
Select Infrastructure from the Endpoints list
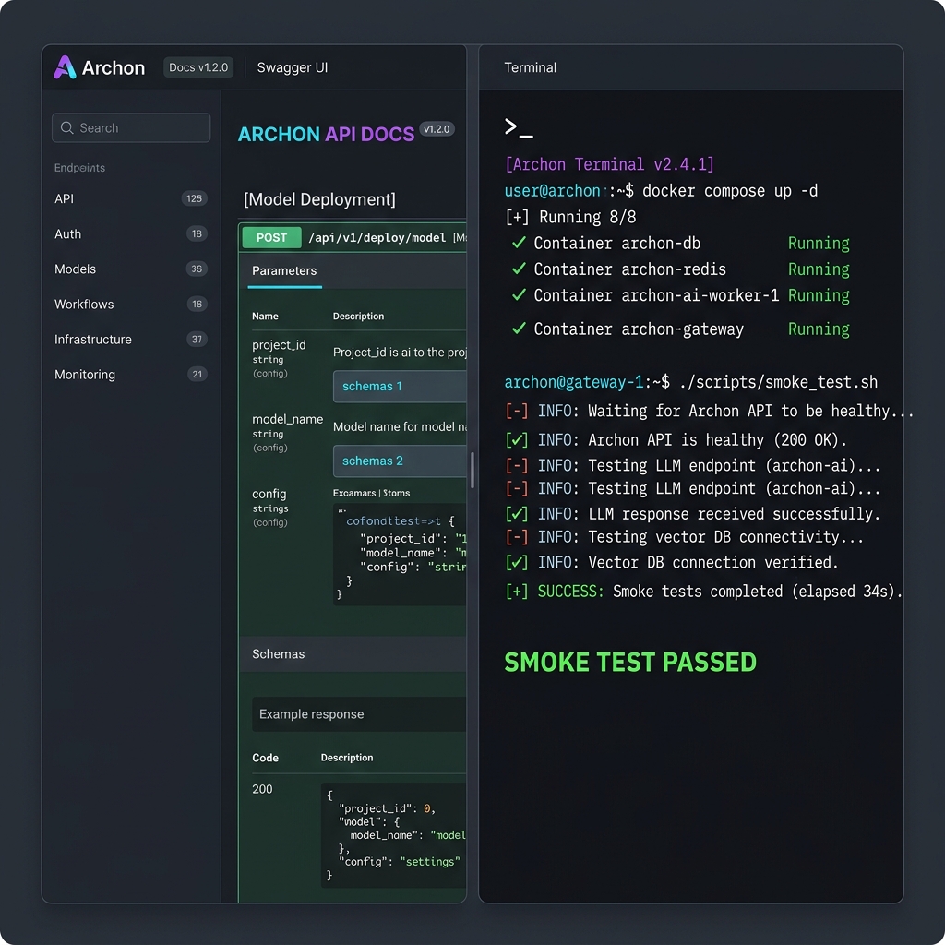[x=92, y=339]
